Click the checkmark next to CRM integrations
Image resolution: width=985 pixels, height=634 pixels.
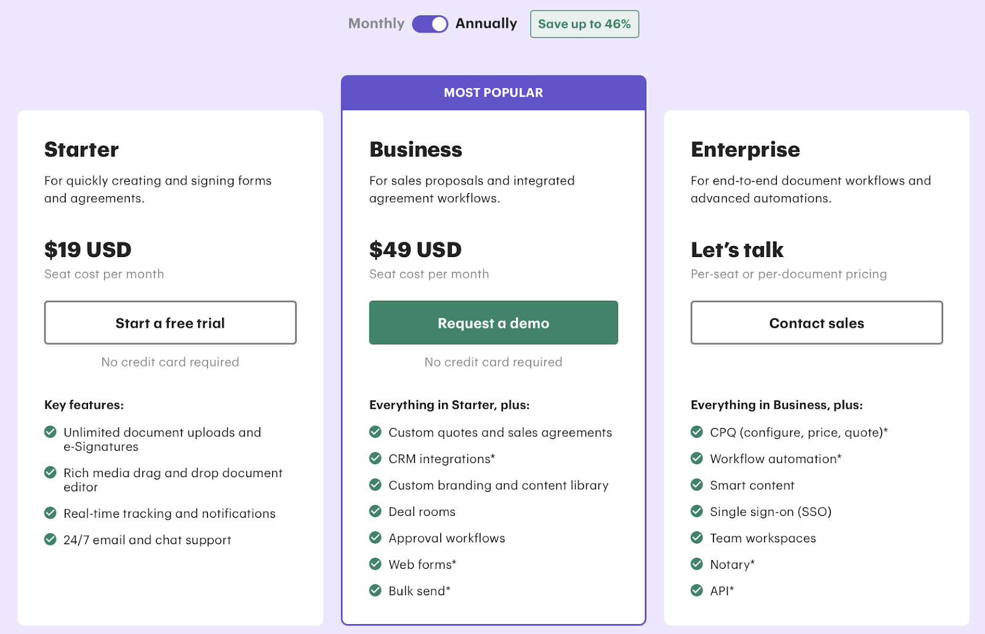coord(376,458)
